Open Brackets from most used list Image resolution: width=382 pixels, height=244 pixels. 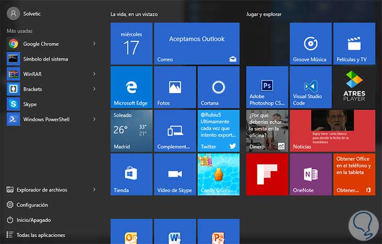[x=52, y=89]
